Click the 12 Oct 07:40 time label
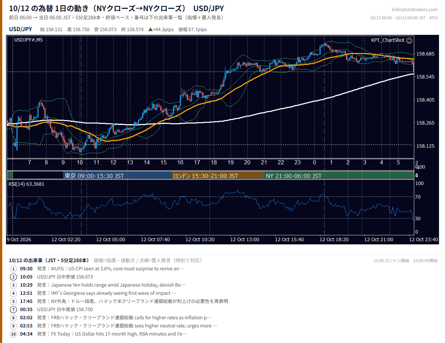 (155, 240)
